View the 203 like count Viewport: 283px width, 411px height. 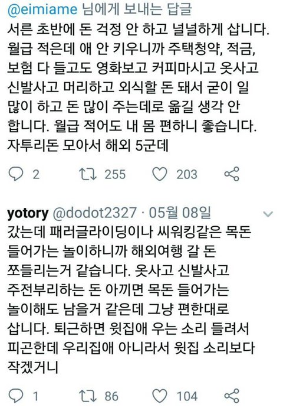coord(187,175)
